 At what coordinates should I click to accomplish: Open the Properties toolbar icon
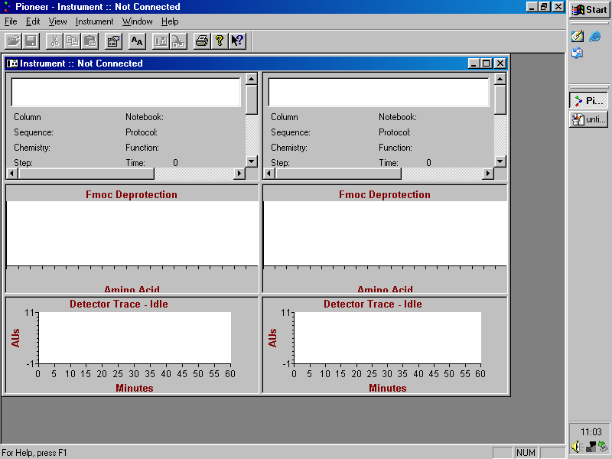[113, 41]
